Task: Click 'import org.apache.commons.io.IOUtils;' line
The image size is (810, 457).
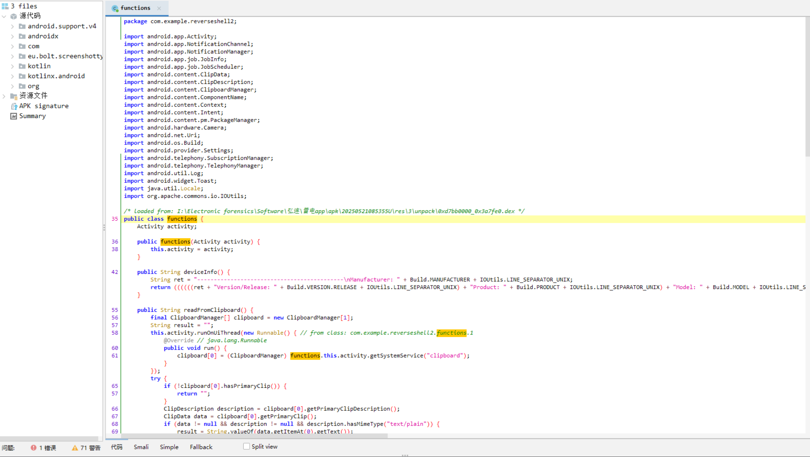Action: [x=185, y=196]
